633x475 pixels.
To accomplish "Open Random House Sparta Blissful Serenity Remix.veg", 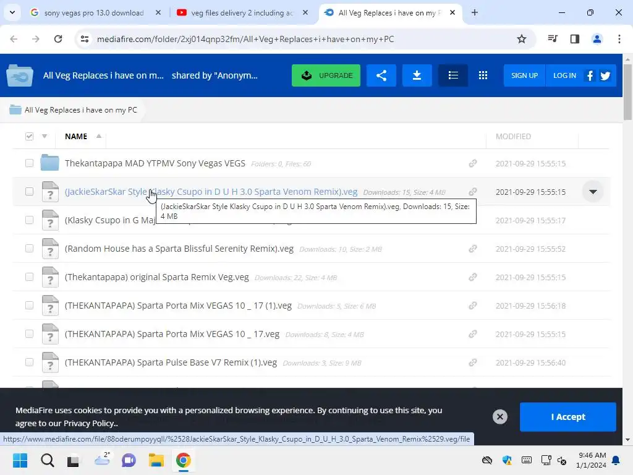I will pos(179,249).
